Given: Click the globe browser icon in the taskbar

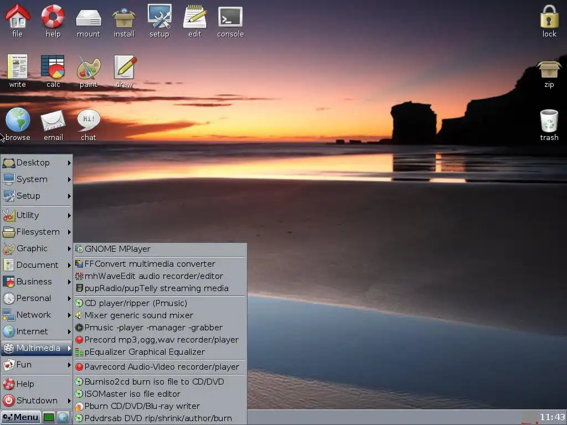Looking at the screenshot, I should coord(63,417).
